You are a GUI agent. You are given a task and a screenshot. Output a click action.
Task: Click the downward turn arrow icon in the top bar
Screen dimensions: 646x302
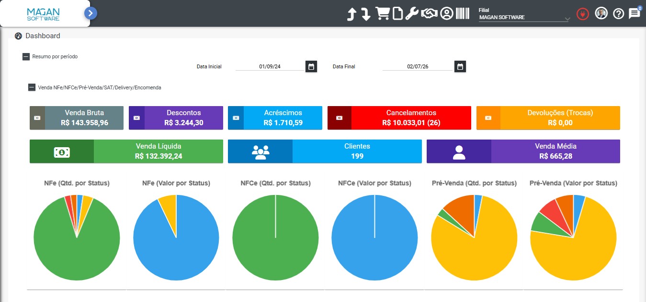coord(366,14)
